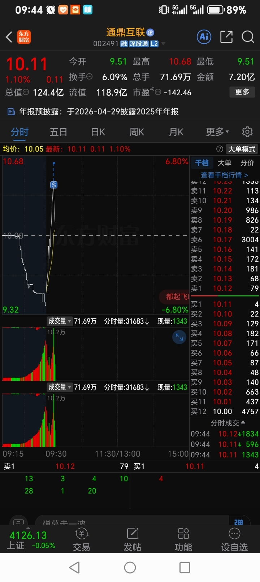The image size is (260, 582).
Task: Tap the current price 10.11
Action: click(x=27, y=64)
